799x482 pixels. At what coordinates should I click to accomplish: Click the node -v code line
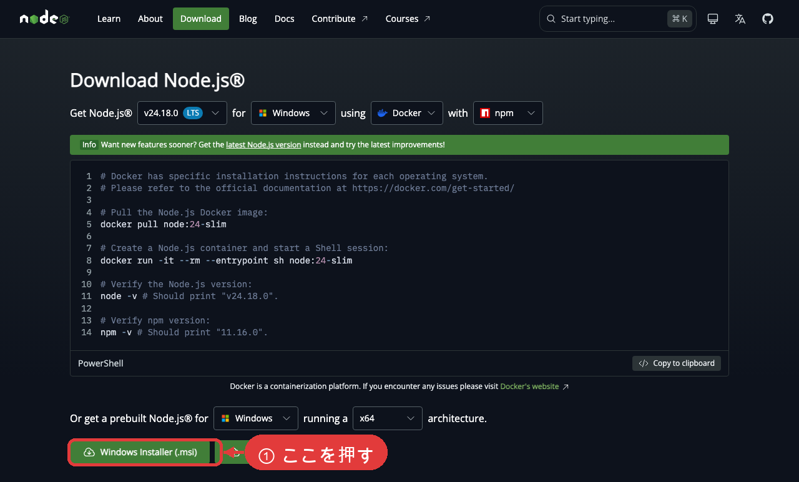(x=189, y=296)
